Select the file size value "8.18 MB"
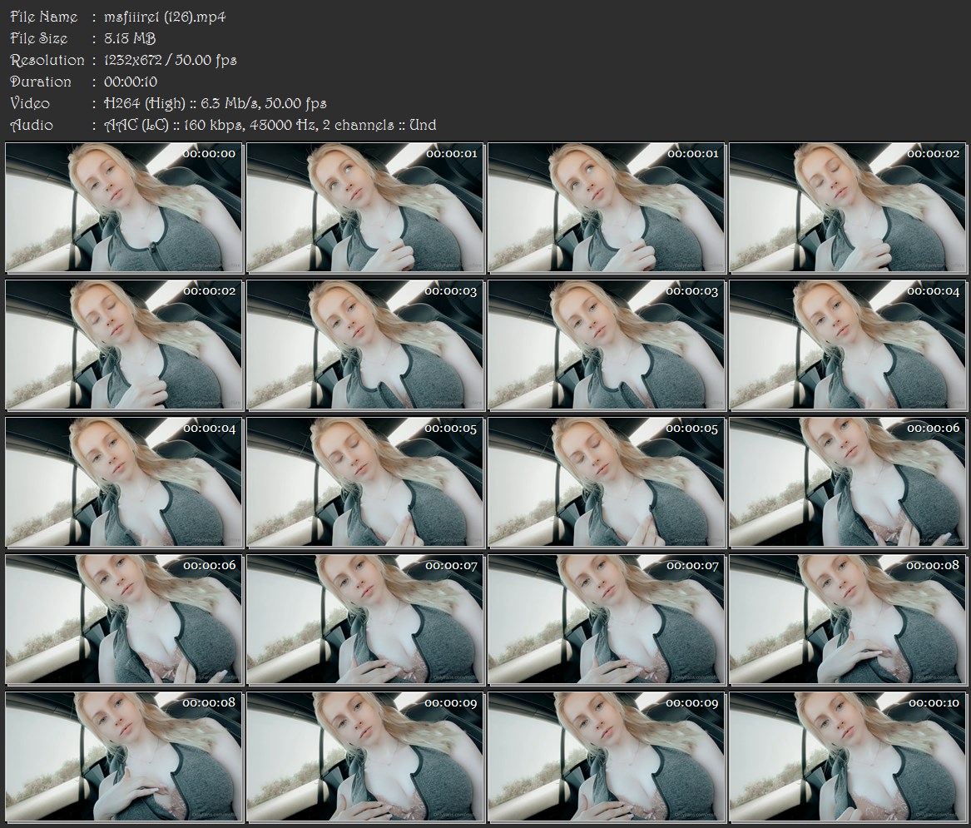 (x=130, y=38)
